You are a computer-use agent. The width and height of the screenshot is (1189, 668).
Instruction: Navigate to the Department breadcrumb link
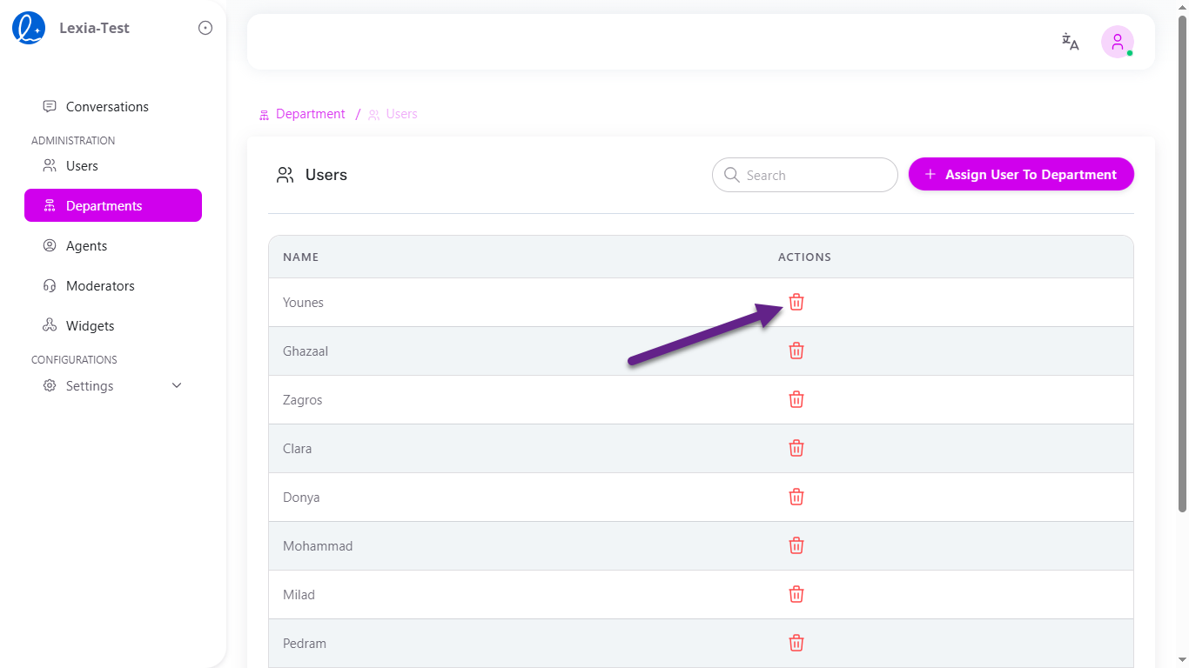coord(310,114)
